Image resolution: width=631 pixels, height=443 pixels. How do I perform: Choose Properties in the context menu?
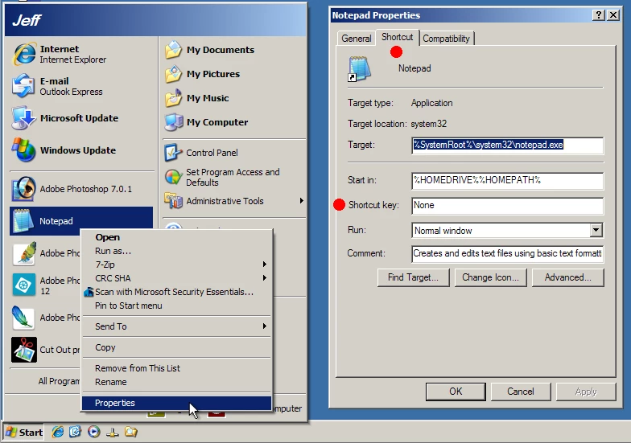click(177, 403)
